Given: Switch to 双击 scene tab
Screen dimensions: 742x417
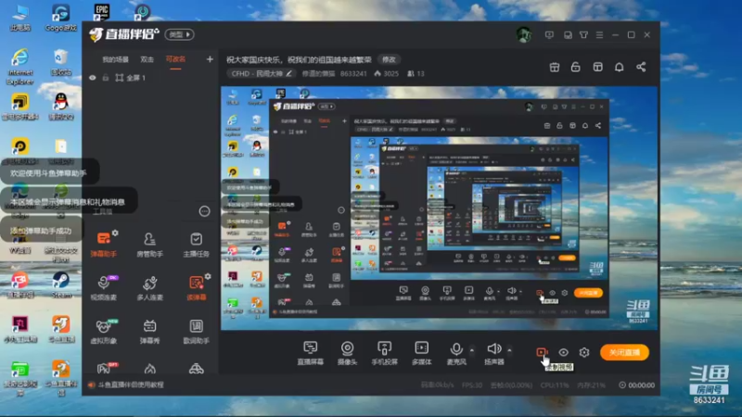Looking at the screenshot, I should 147,59.
